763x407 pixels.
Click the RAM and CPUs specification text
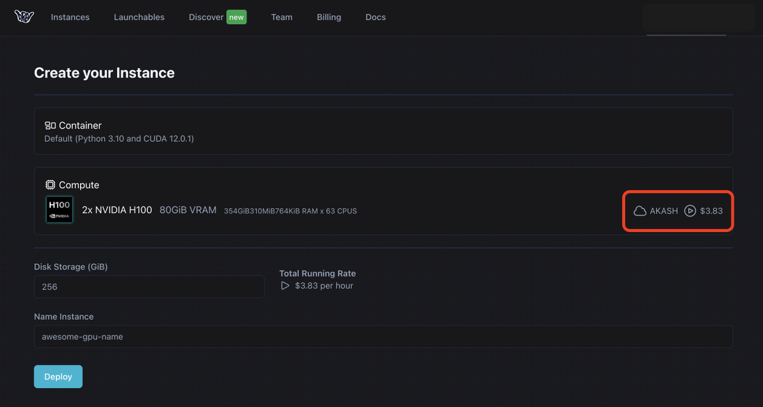click(291, 211)
